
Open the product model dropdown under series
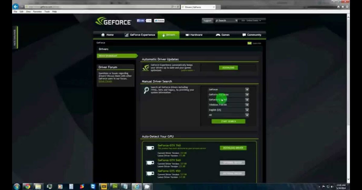(228, 100)
